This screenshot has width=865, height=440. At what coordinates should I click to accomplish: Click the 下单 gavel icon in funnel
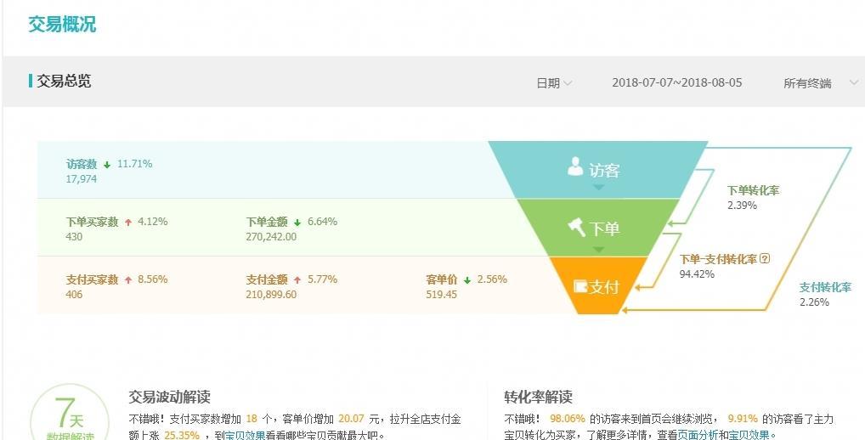[x=576, y=227]
